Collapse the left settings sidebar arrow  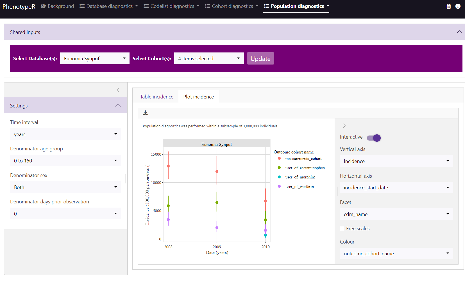point(118,90)
